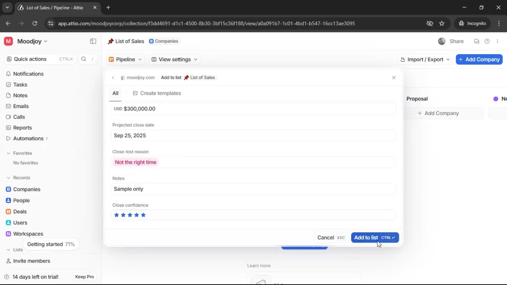Click the Add to list button
The height and width of the screenshot is (285, 507).
click(x=375, y=237)
